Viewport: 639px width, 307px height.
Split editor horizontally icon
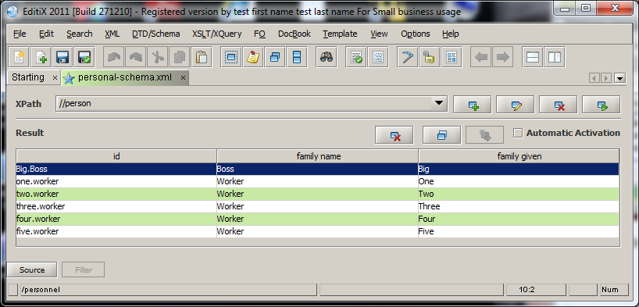click(x=533, y=57)
